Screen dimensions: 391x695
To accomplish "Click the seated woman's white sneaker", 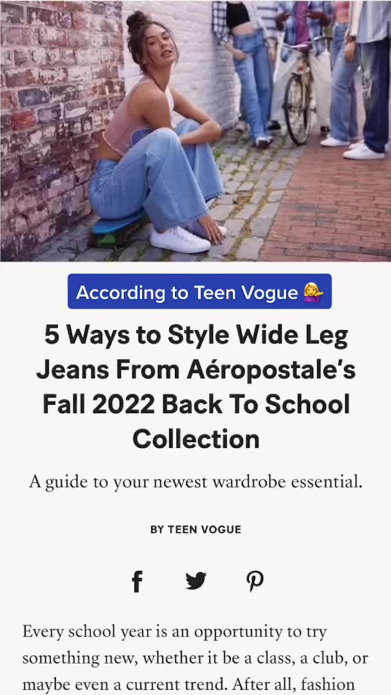I will point(179,240).
